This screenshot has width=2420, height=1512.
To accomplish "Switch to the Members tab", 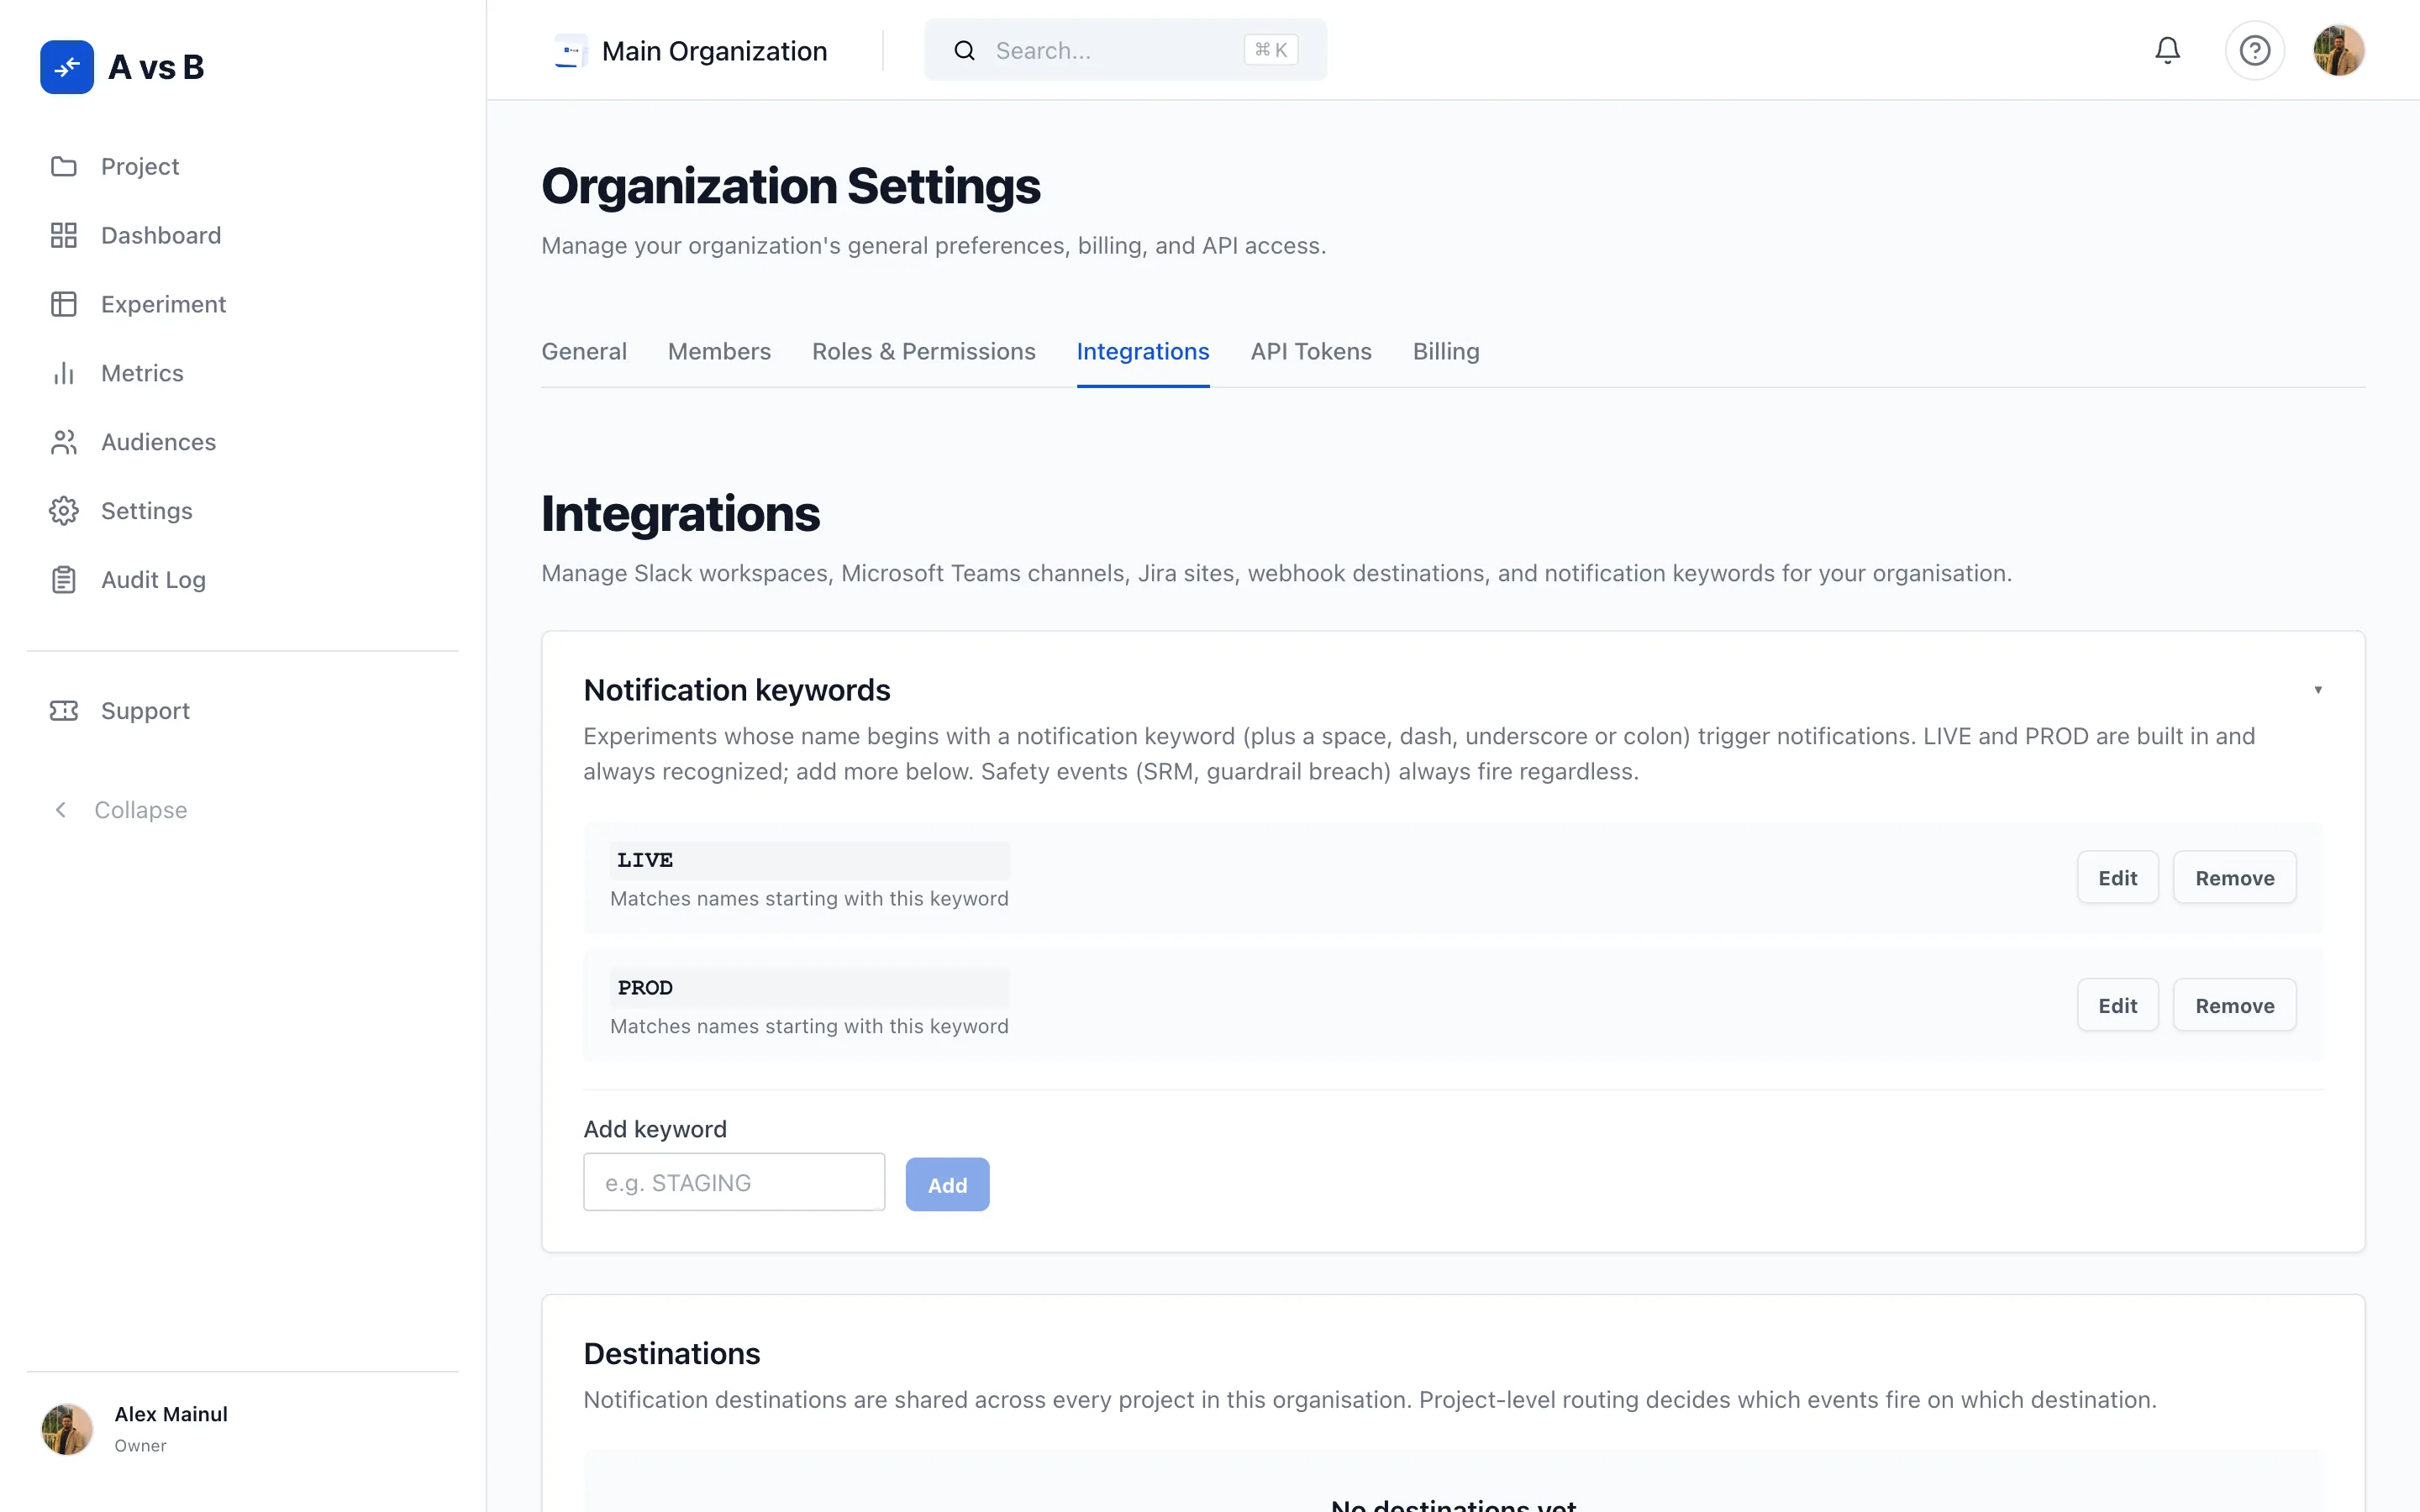I will [x=719, y=352].
